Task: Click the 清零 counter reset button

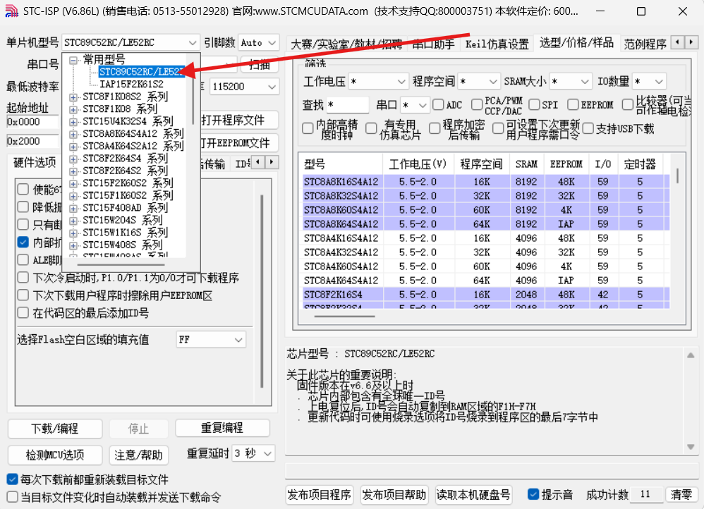Action: [681, 495]
